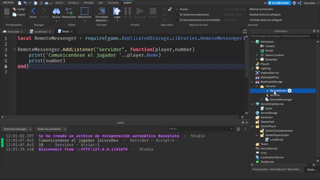The height and width of the screenshot is (180, 320).
Task: Start playtest with the Jugar button
Action: coord(116,11)
